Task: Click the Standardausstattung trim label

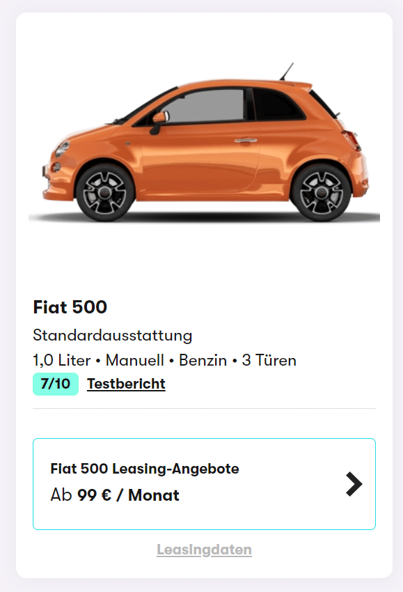Action: click(x=113, y=335)
